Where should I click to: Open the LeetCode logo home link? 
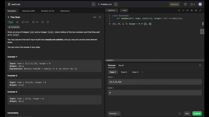(x=14, y=4)
